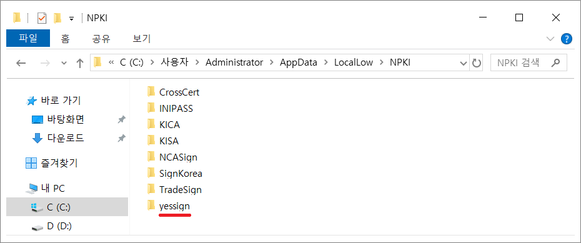The image size is (581, 243).
Task: Open recent locations dropdown arrow
Action: point(64,63)
